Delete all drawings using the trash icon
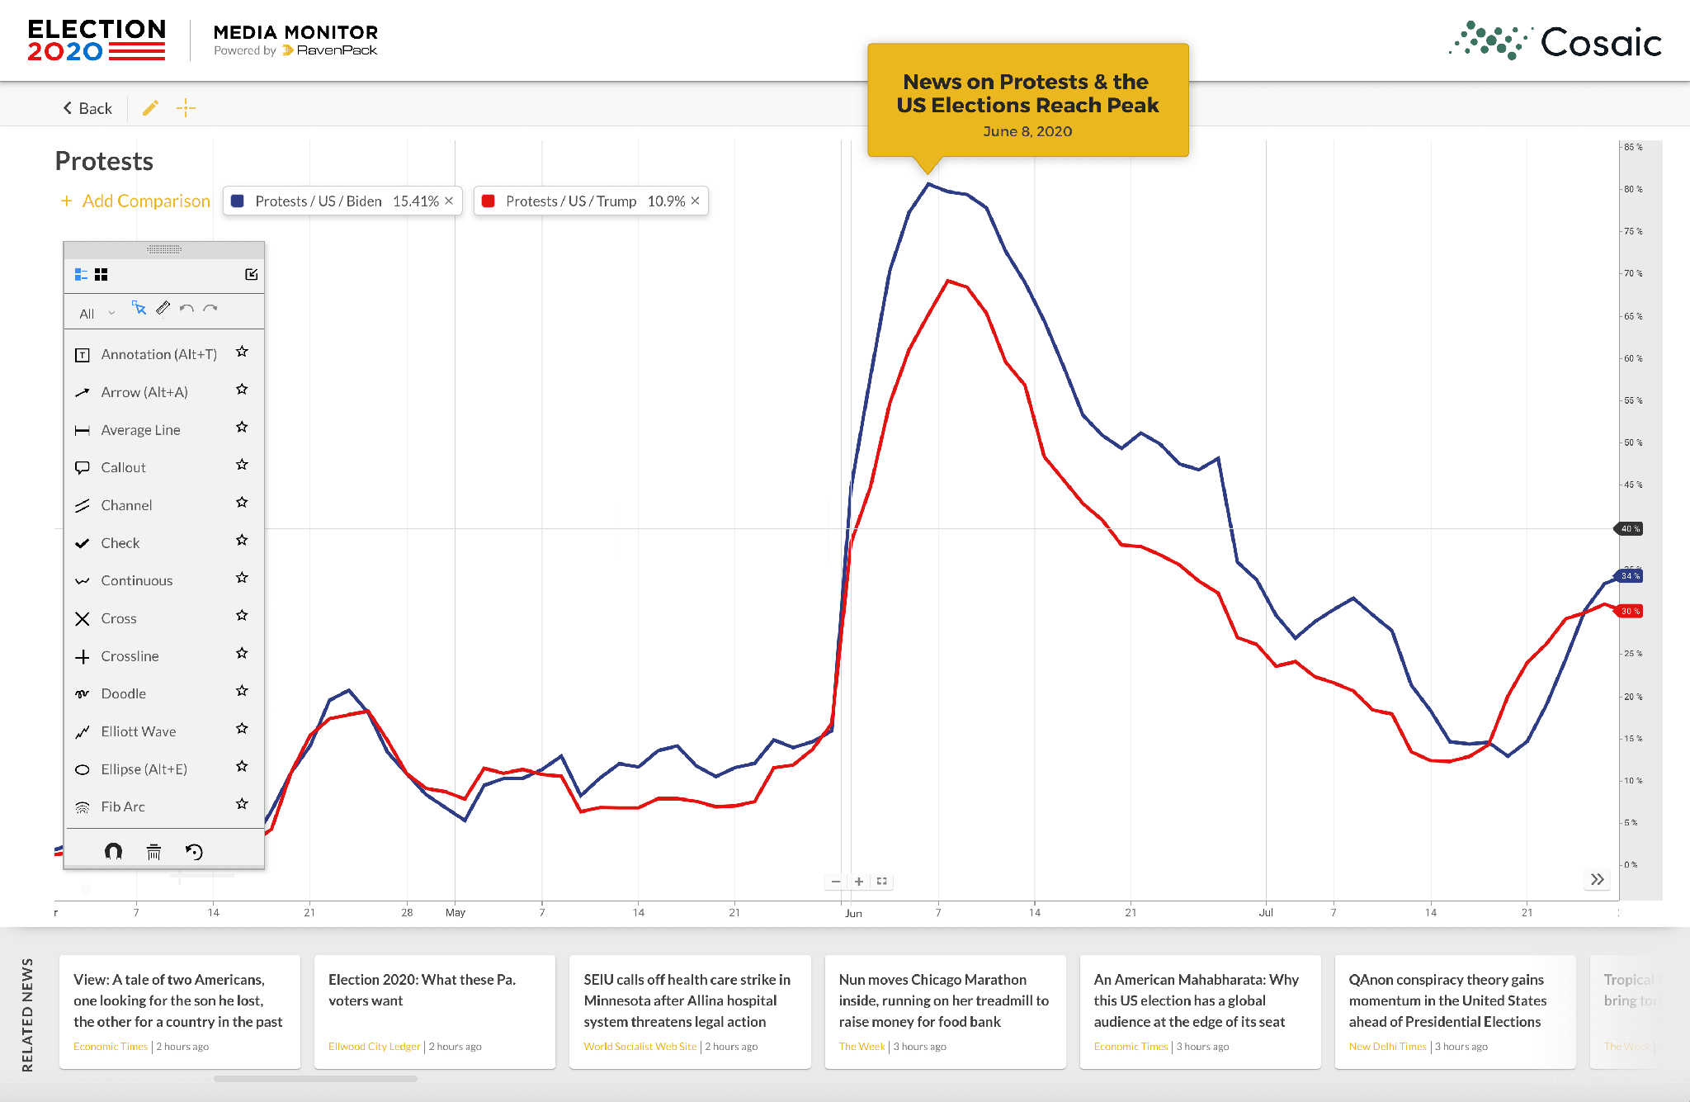Image resolution: width=1690 pixels, height=1102 pixels. [153, 851]
